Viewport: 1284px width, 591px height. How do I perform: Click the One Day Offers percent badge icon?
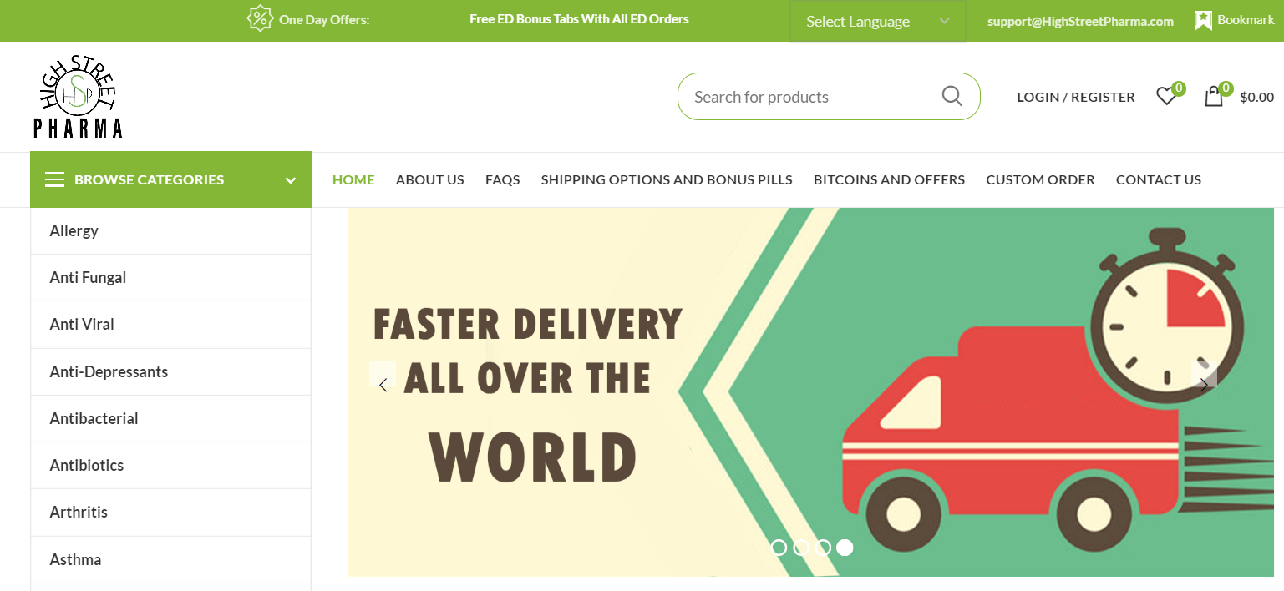pos(260,18)
